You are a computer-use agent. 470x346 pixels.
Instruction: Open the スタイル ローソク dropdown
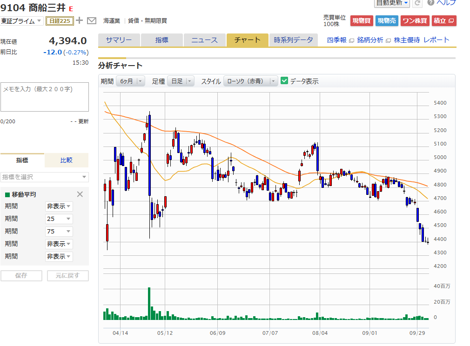point(251,81)
